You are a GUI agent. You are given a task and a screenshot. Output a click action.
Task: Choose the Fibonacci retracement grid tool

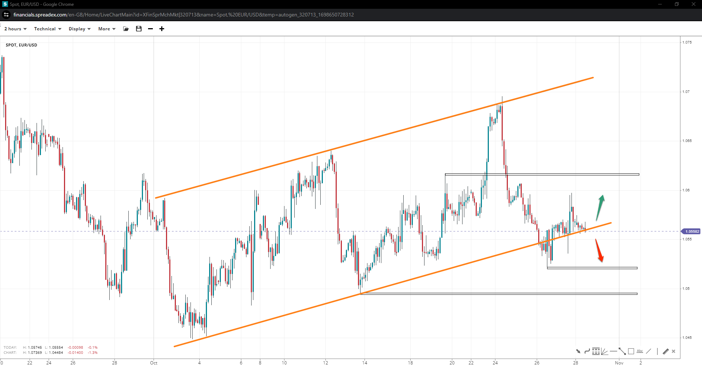[596, 351]
